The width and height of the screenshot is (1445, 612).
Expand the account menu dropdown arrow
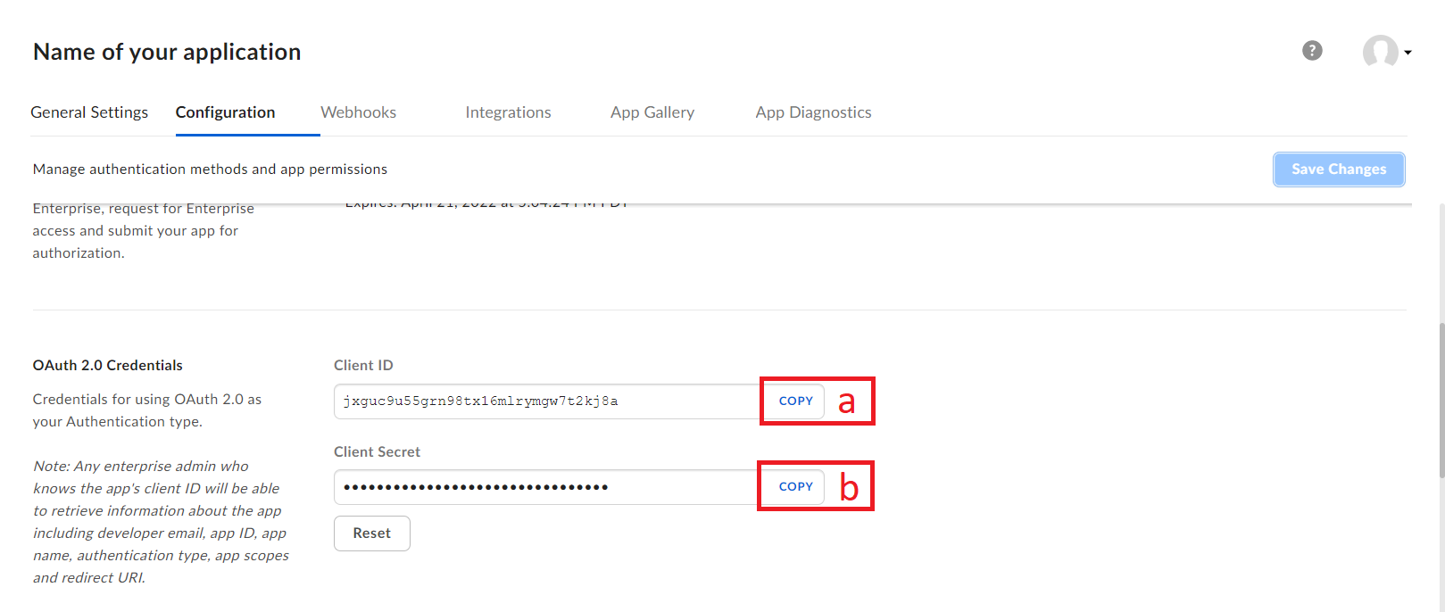pyautogui.click(x=1408, y=53)
